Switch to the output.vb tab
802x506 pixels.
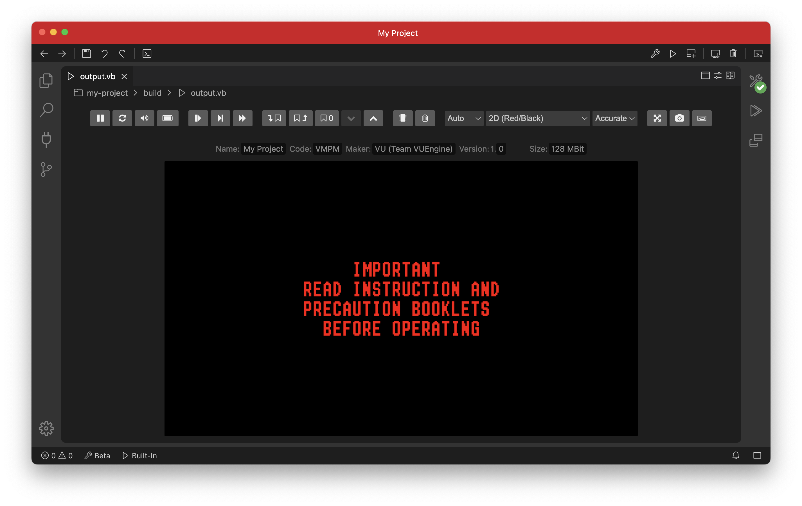coord(97,76)
